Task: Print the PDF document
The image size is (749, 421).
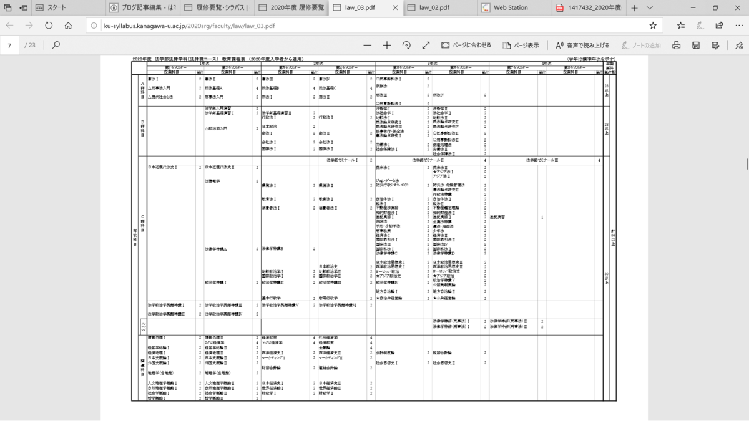Action: click(676, 46)
